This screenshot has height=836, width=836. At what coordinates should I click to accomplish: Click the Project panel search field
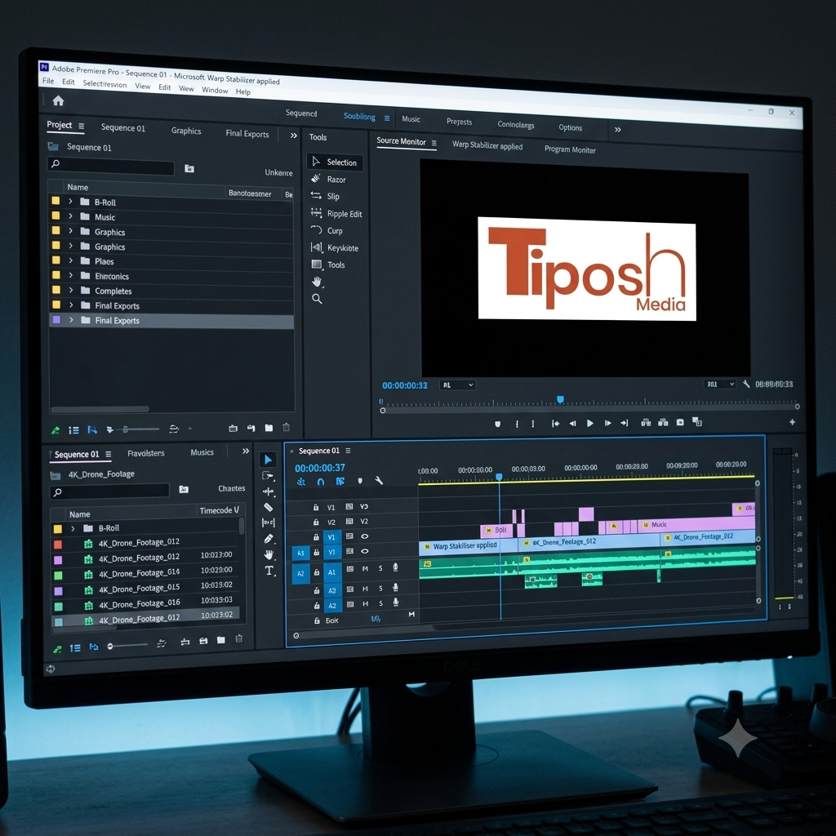tap(111, 165)
